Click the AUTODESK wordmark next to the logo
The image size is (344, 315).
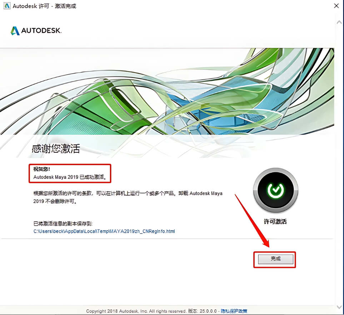point(42,31)
